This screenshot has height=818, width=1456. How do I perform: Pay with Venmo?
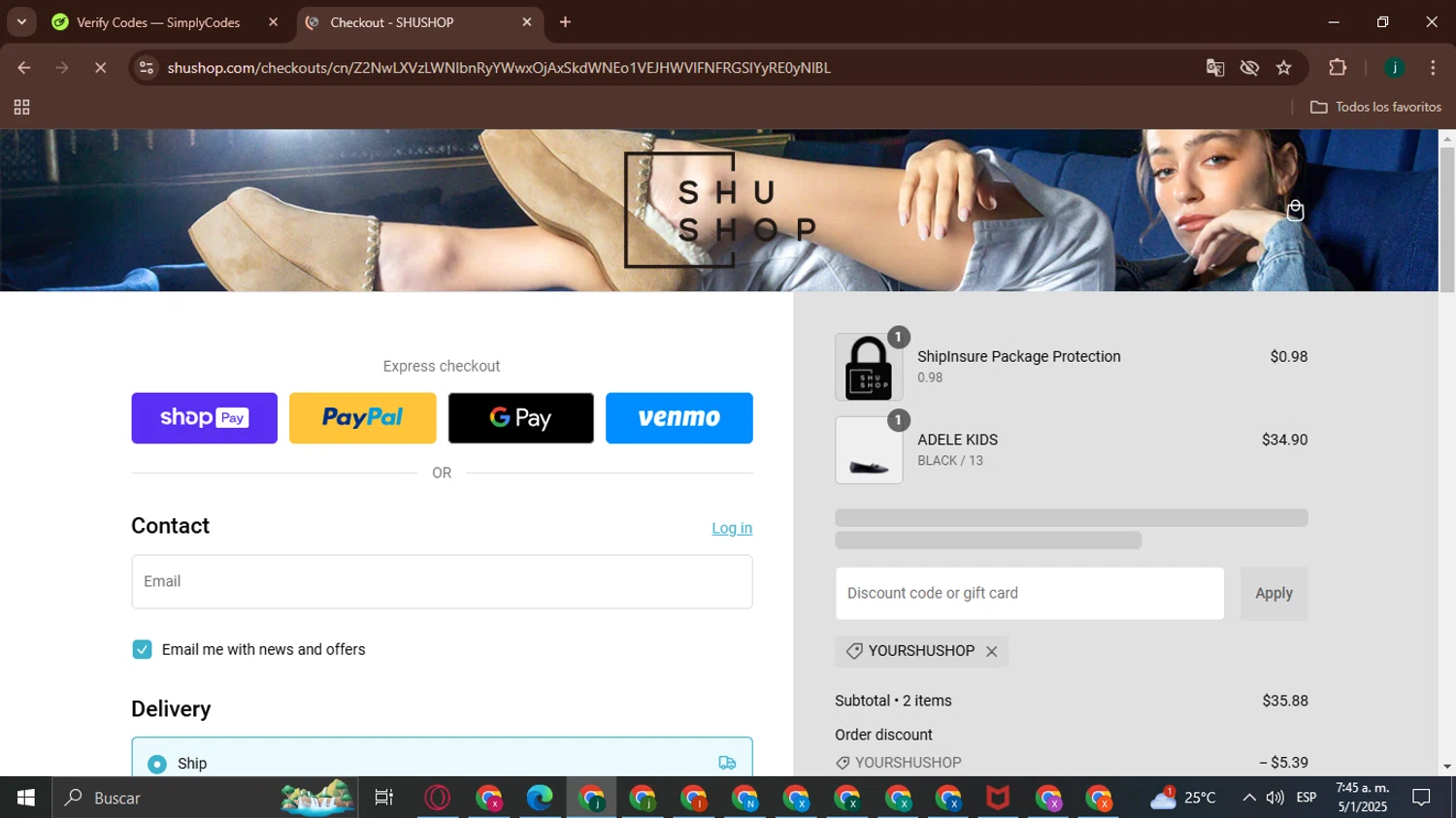(x=679, y=418)
